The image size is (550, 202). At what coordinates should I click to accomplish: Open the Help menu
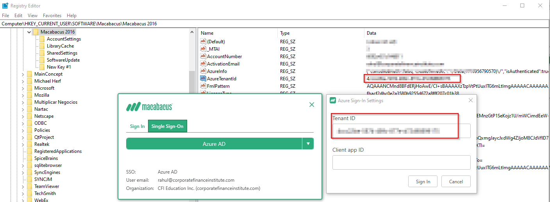71,16
